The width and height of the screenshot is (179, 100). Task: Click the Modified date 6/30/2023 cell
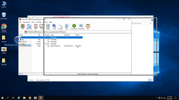[x=69, y=46]
